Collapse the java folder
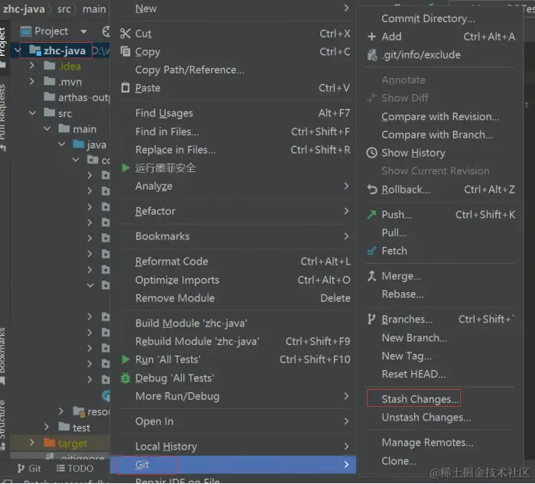535x484 pixels. tap(62, 144)
